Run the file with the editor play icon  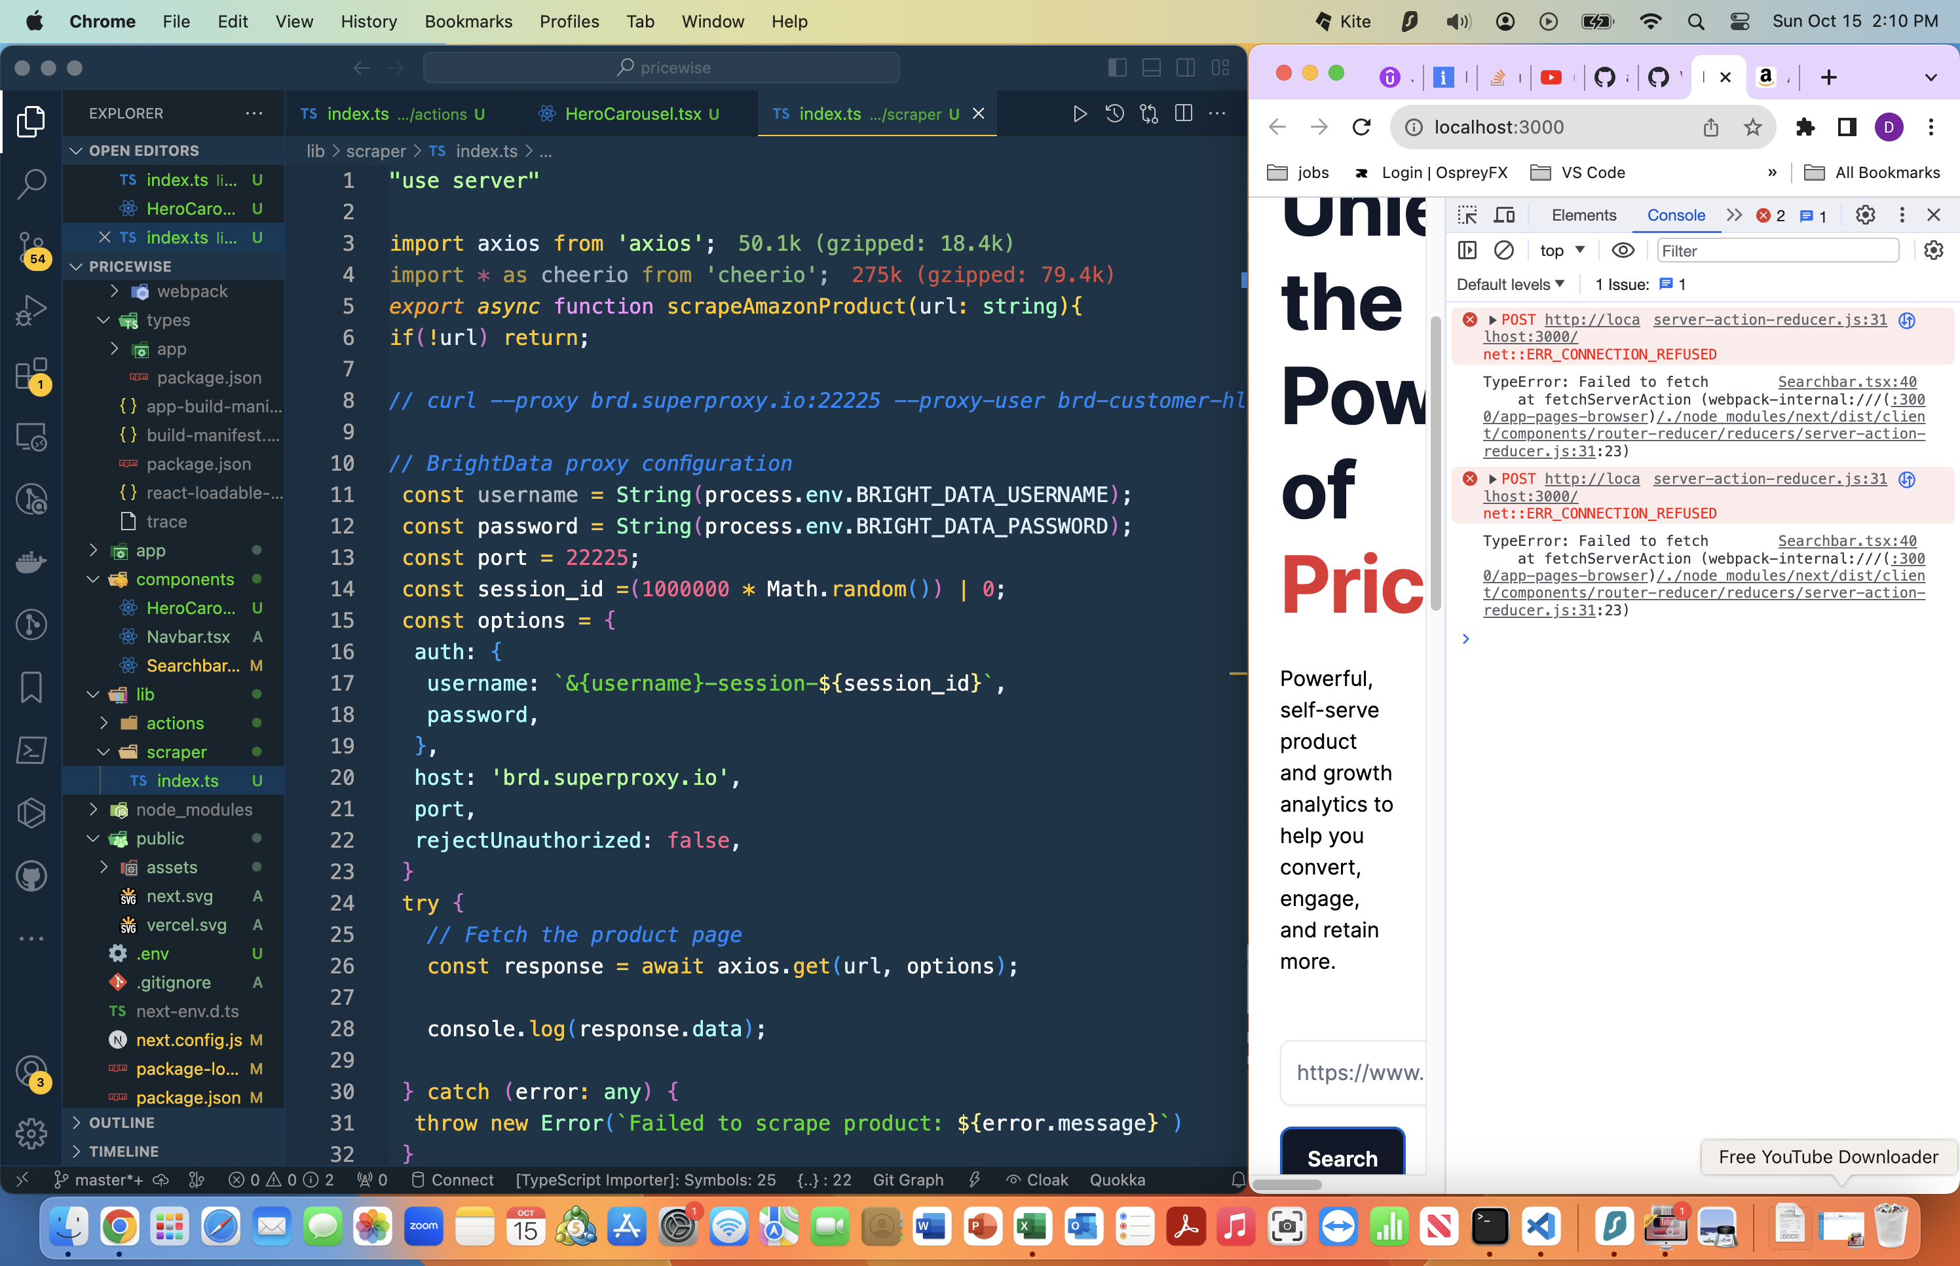(1080, 115)
